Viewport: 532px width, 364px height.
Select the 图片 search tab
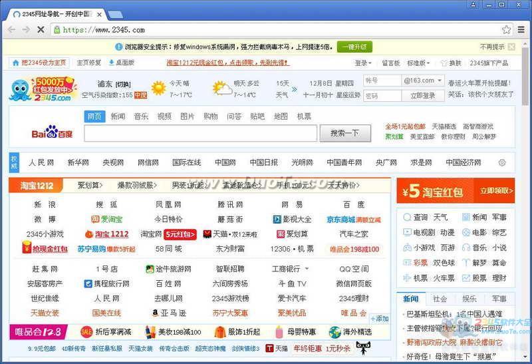tap(188, 116)
